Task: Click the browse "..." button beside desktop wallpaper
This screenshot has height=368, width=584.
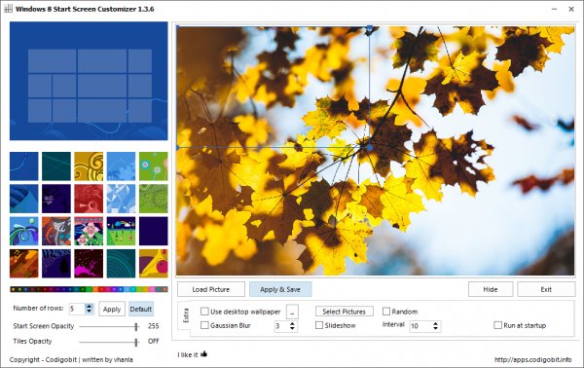Action: [292, 312]
